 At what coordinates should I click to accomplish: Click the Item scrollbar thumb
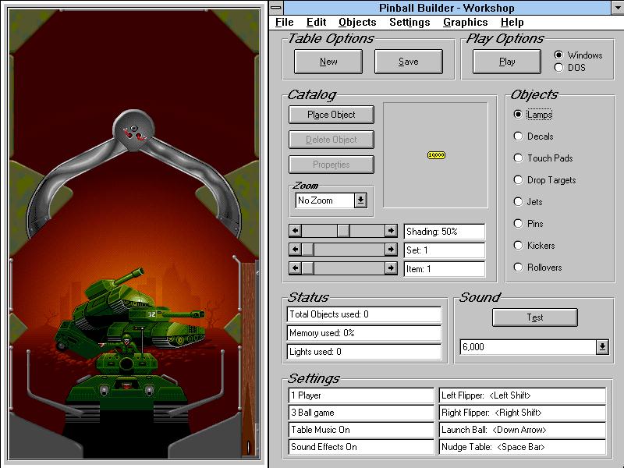point(307,268)
